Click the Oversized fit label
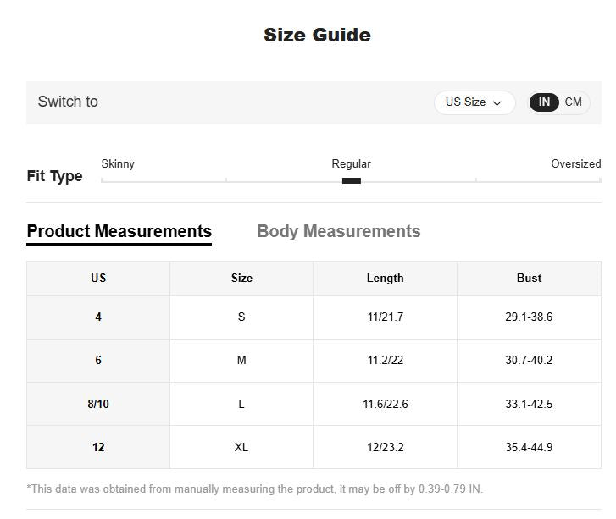The width and height of the screenshot is (616, 519). [575, 163]
